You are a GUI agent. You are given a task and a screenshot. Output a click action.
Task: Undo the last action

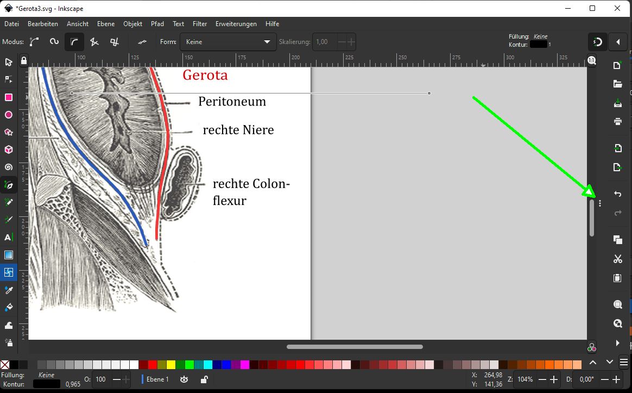pyautogui.click(x=617, y=194)
